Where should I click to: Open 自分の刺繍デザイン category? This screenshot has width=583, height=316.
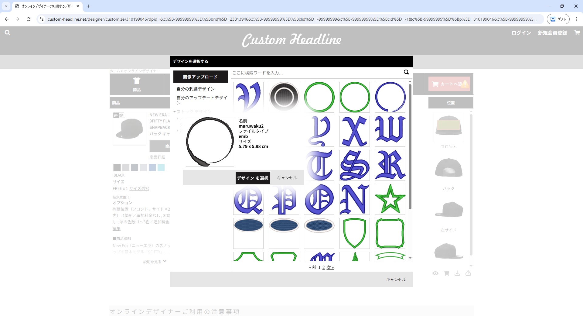tap(196, 89)
